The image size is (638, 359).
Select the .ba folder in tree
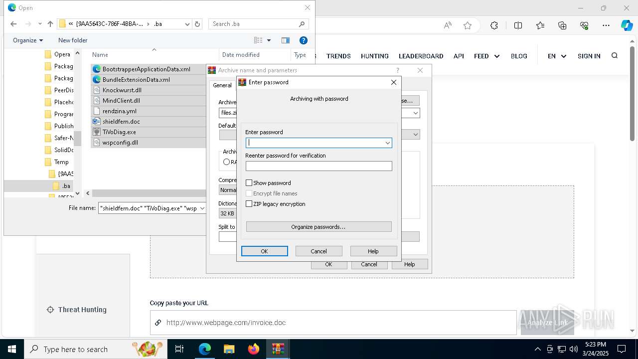point(62,186)
